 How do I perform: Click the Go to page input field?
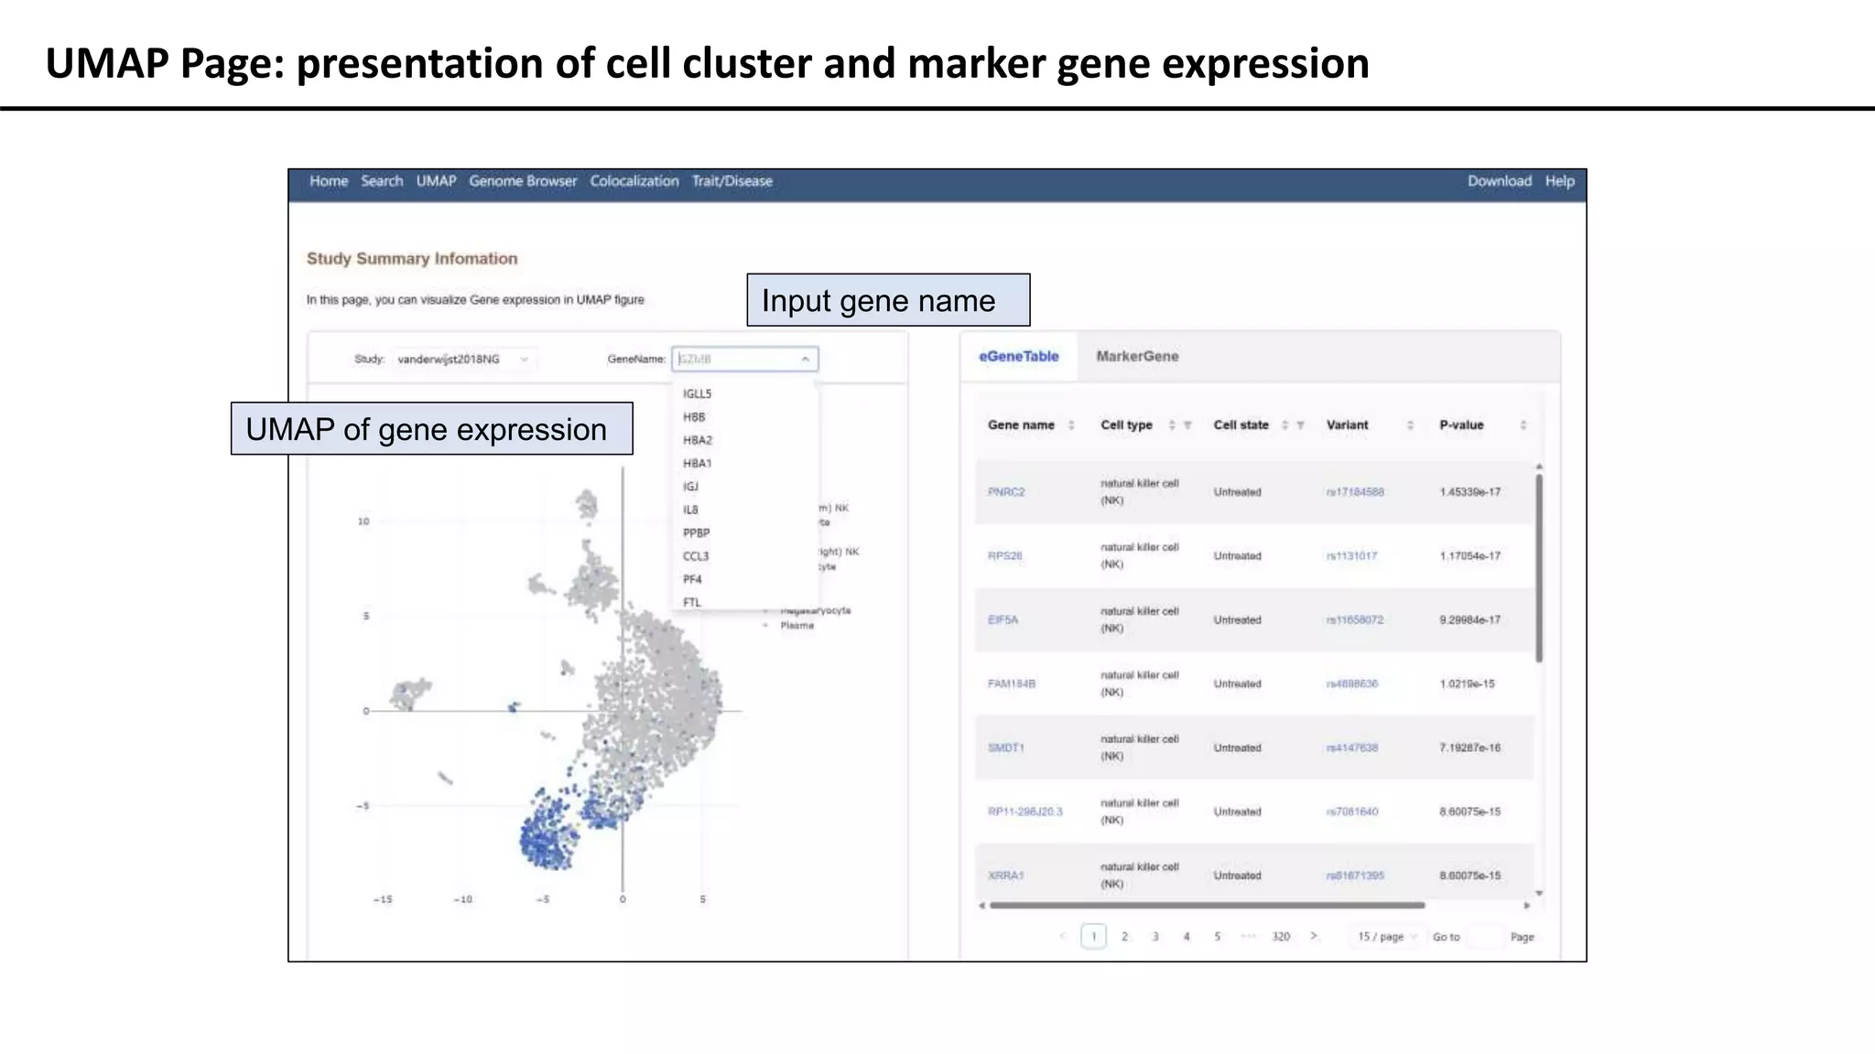1484,936
